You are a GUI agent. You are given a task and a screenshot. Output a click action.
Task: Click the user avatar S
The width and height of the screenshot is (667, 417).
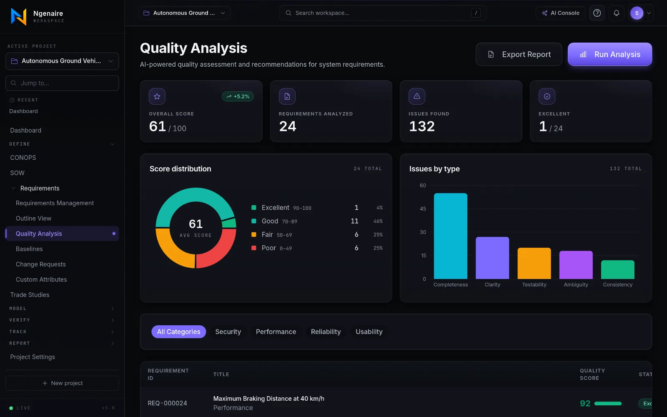click(637, 13)
